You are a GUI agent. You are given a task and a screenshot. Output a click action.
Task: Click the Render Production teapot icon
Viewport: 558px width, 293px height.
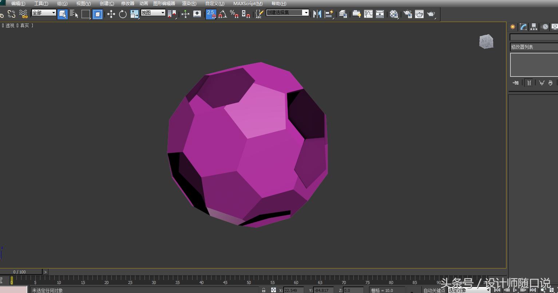432,14
